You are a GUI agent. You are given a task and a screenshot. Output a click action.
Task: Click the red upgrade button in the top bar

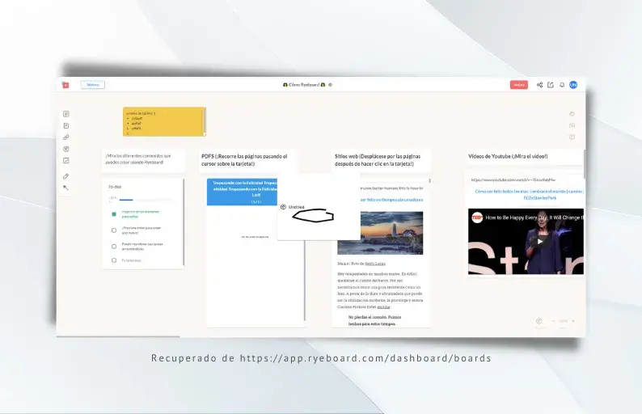click(518, 85)
